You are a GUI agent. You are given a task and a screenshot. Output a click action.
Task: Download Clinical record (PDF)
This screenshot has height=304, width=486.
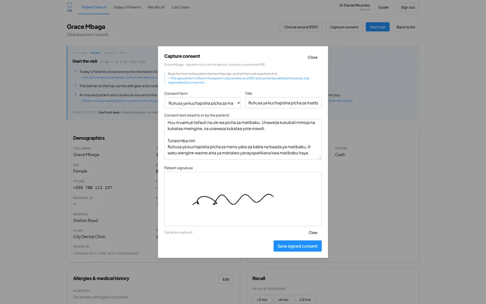pos(301,27)
